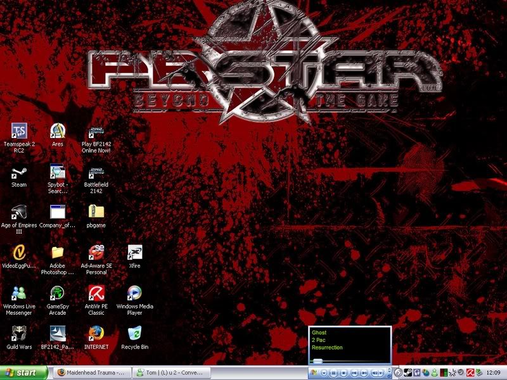Select the INTERNET Firefox shortcut
507x380 pixels.
point(96,338)
